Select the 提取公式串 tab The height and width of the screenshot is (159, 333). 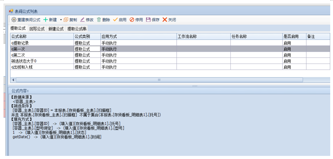77,29
